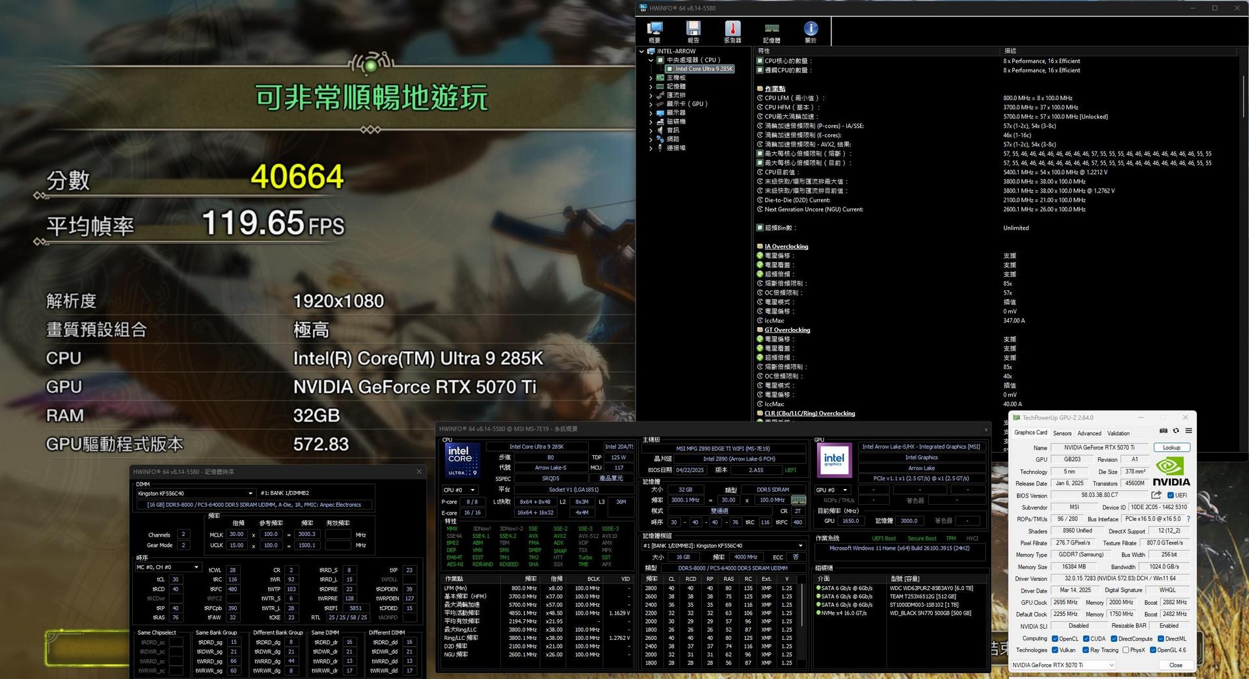Click the IA Overclocking section heading

tap(786, 246)
